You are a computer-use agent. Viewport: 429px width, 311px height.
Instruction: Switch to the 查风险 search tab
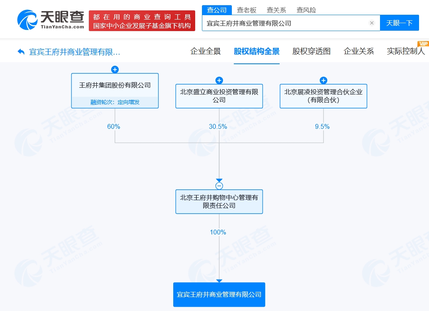(306, 10)
